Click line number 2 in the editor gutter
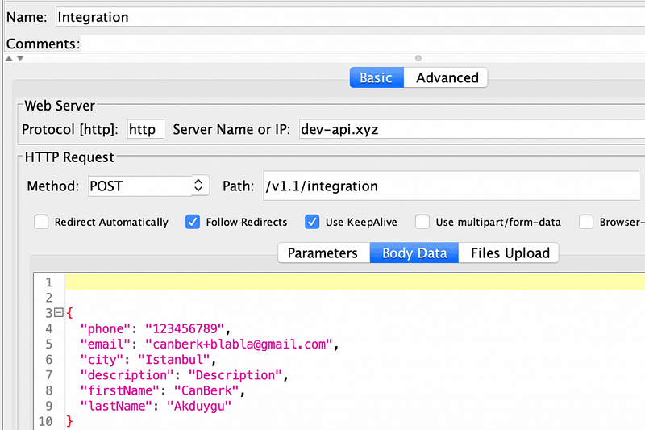The width and height of the screenshot is (645, 430). click(49, 298)
